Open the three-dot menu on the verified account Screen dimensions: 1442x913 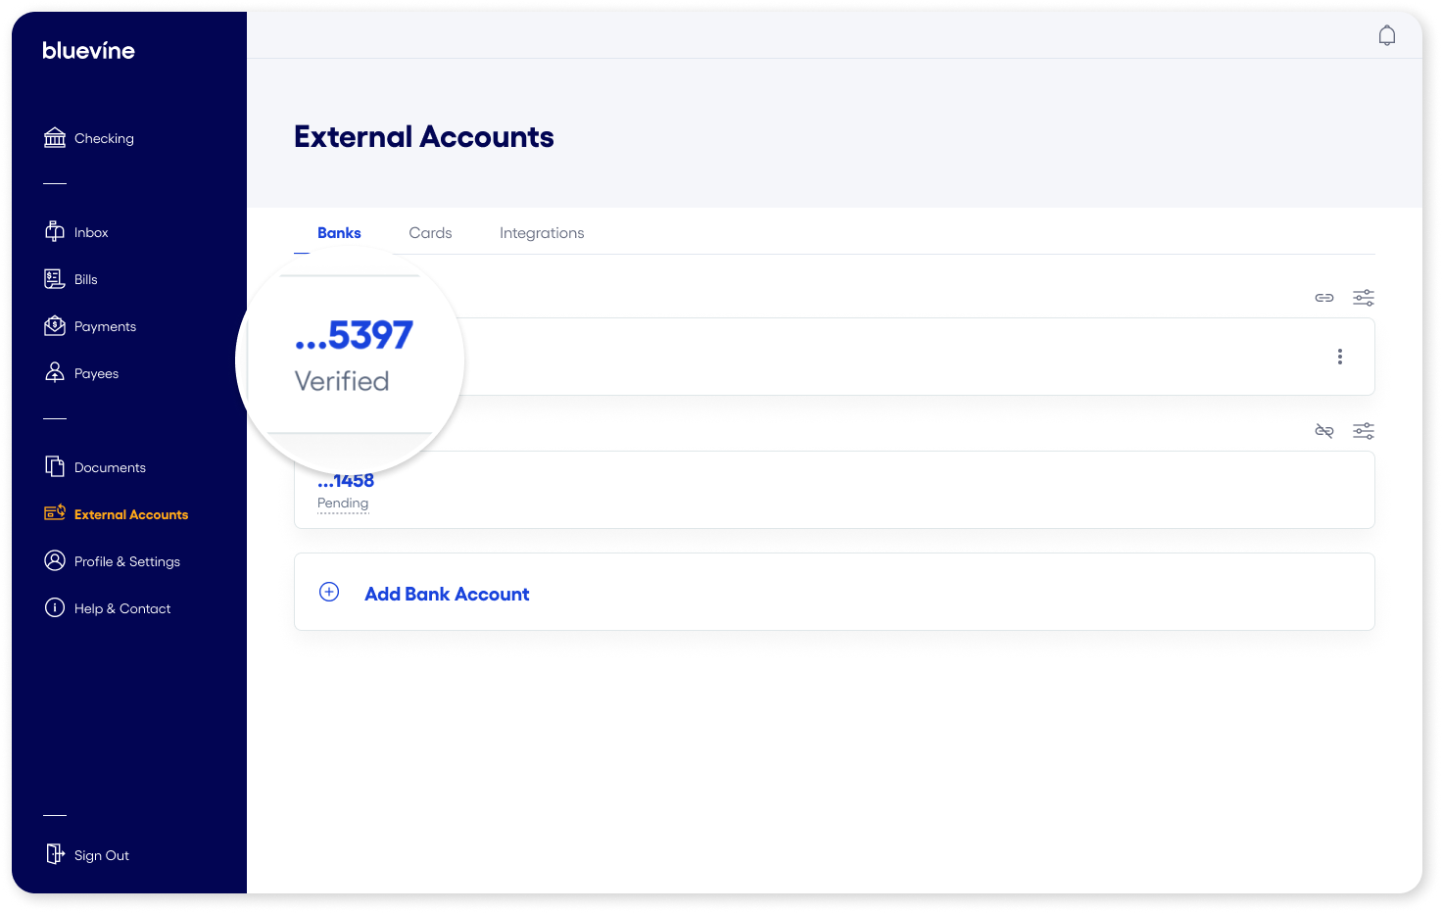(1339, 357)
